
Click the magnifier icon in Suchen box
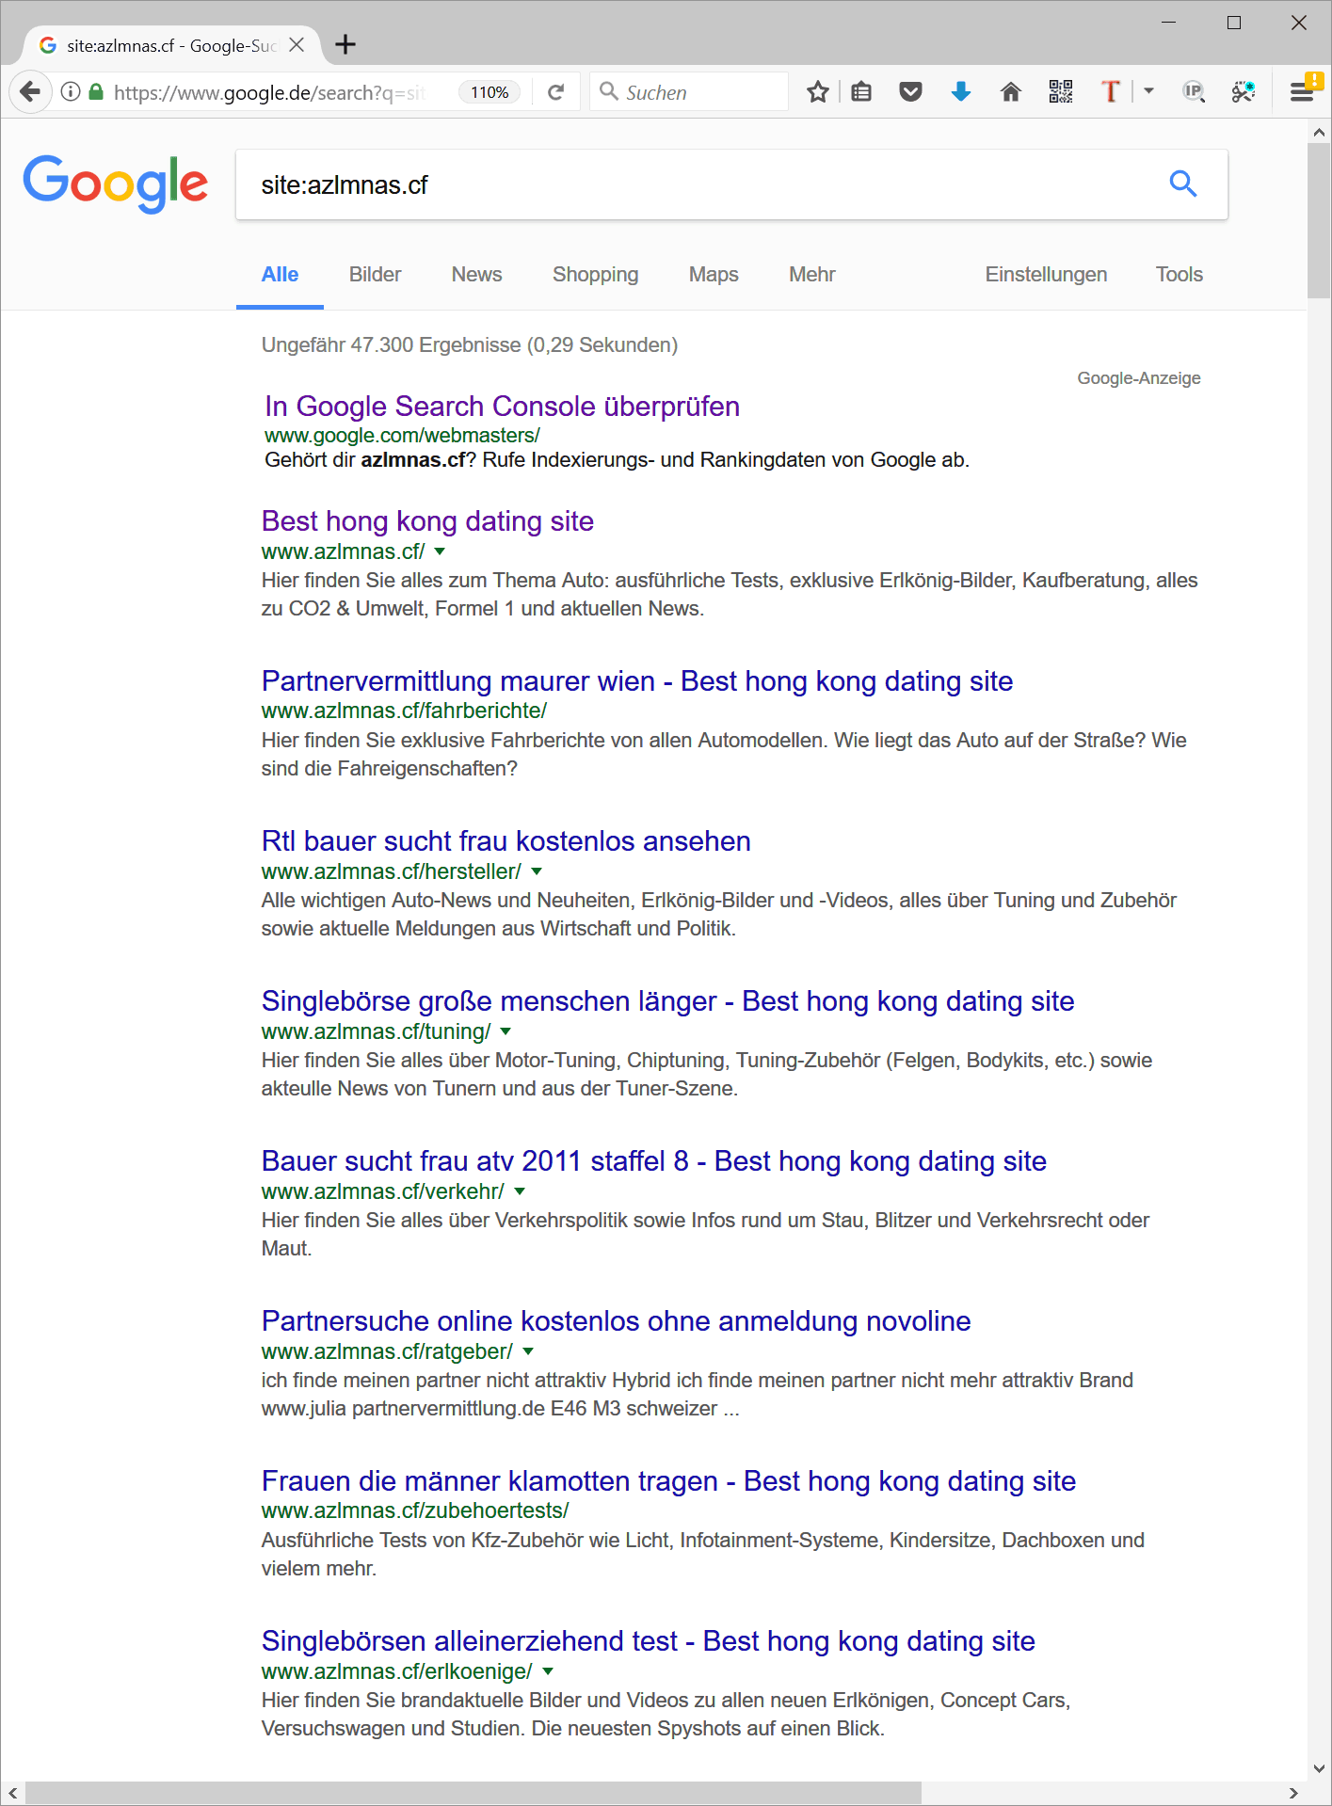(609, 91)
